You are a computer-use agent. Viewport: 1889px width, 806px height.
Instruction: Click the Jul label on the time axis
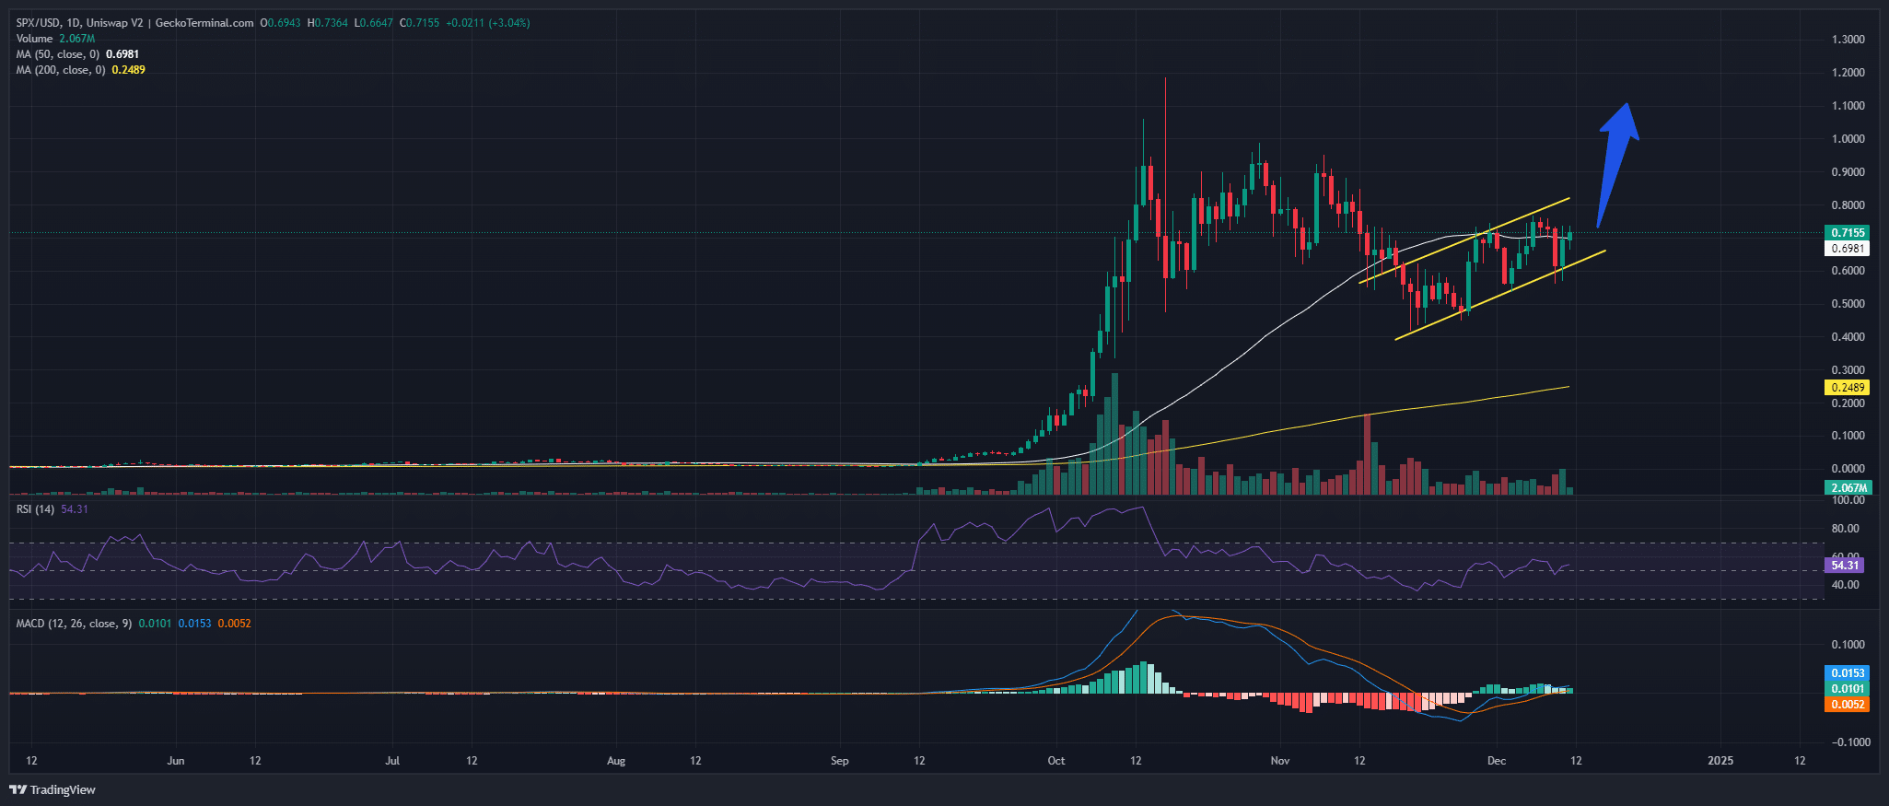point(392,761)
